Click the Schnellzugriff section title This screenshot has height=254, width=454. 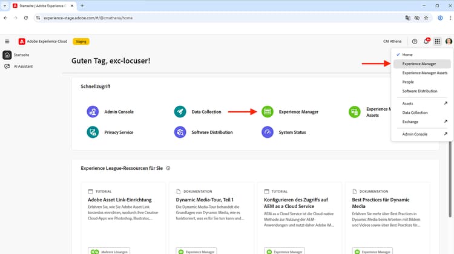pos(96,86)
